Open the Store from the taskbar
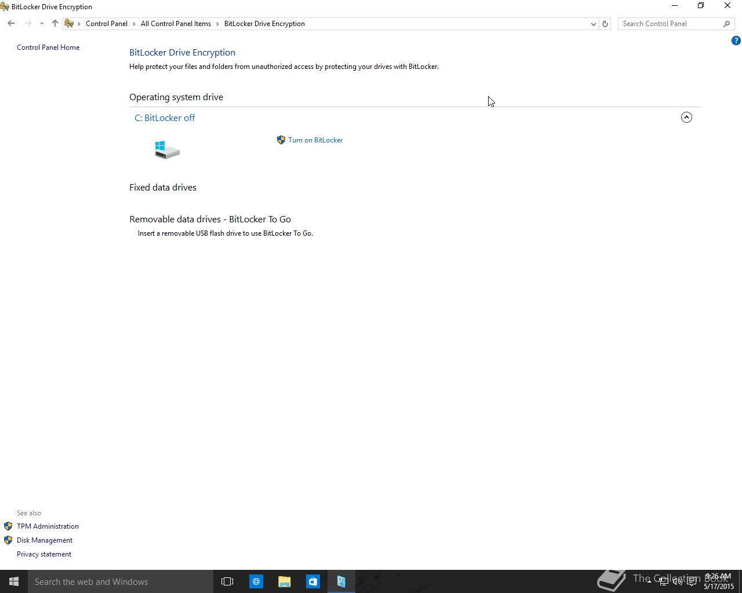 point(312,581)
